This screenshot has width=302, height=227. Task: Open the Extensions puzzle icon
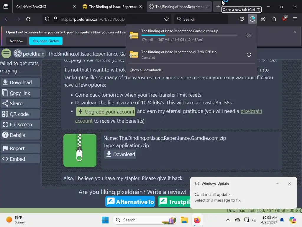tap(274, 19)
